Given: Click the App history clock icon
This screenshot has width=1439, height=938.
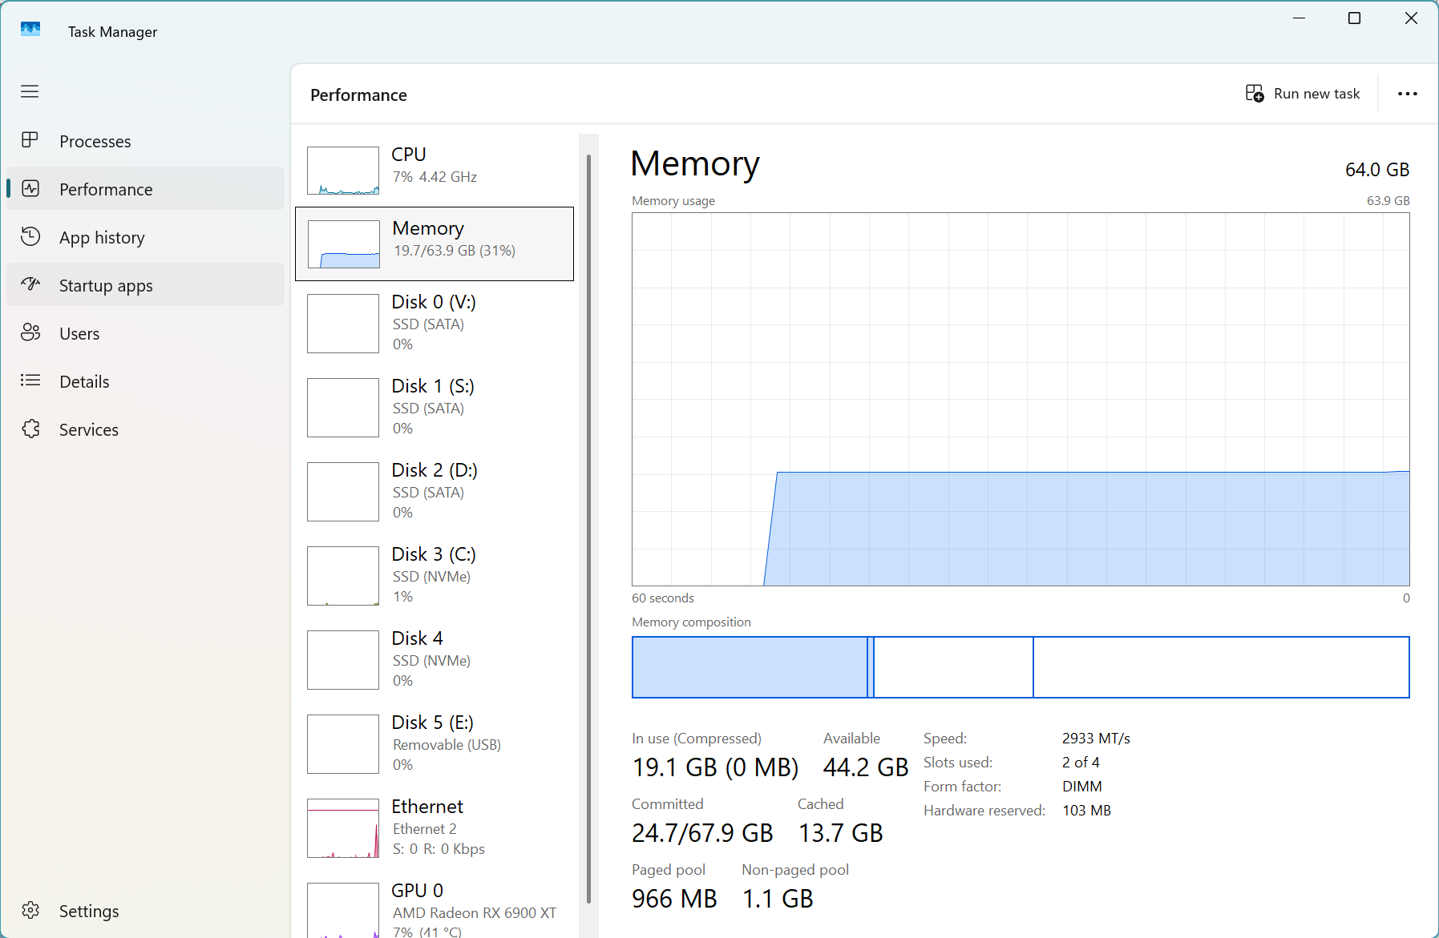Looking at the screenshot, I should pyautogui.click(x=30, y=236).
